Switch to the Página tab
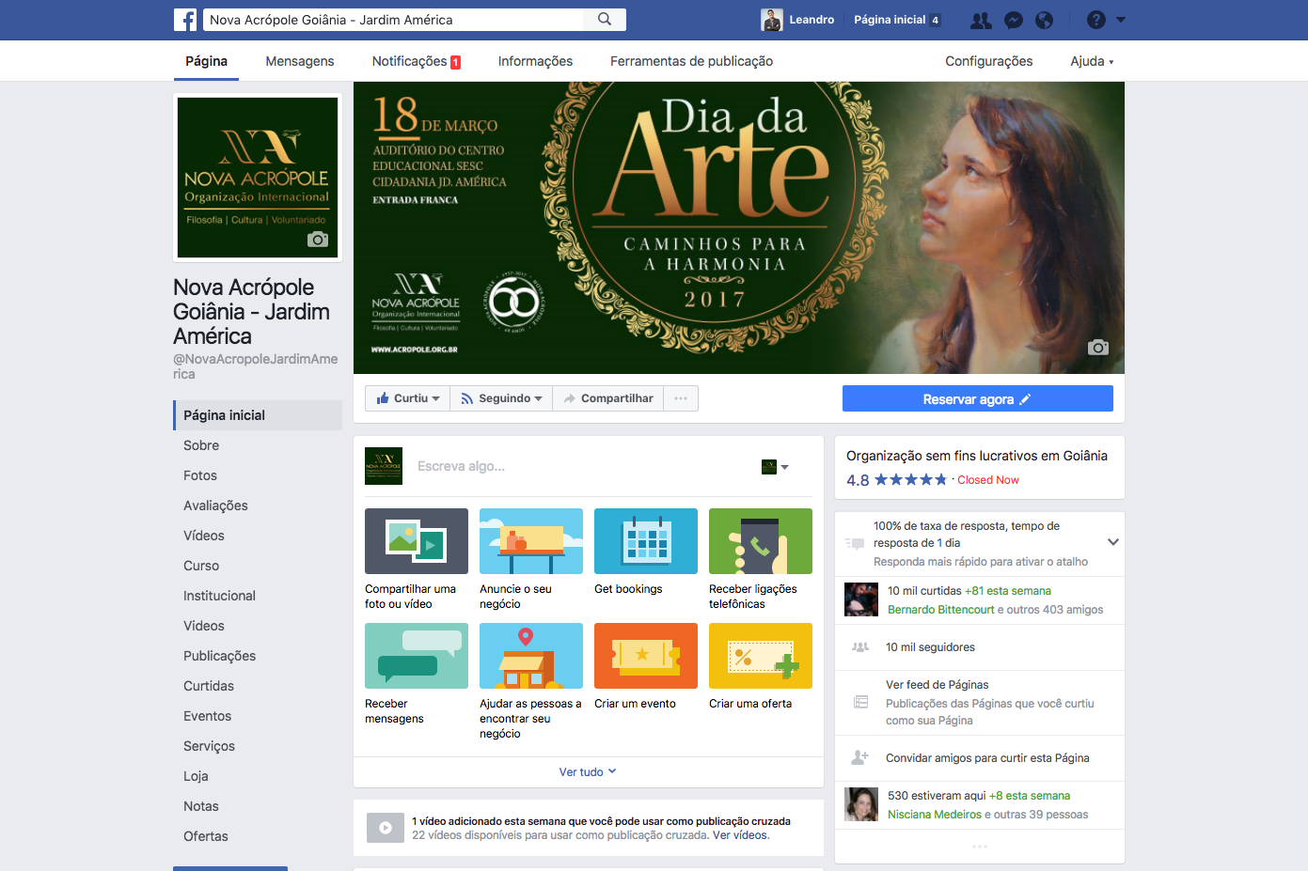 (206, 61)
